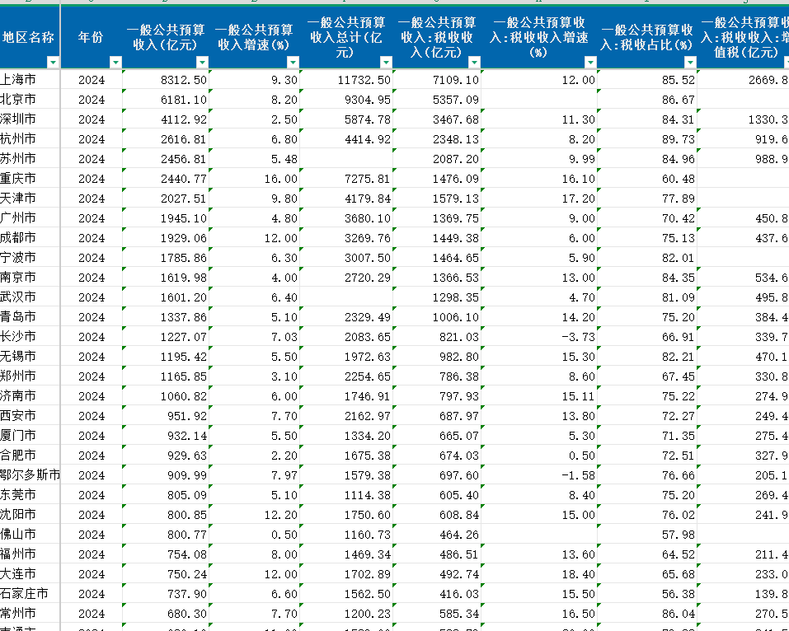This screenshot has height=631, width=789.
Task: Select the 地区名称 header cell
Action: coord(30,37)
